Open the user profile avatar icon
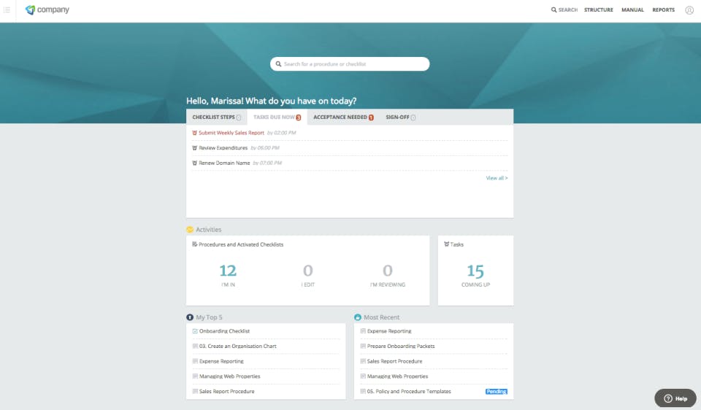This screenshot has width=701, height=410. click(689, 9)
